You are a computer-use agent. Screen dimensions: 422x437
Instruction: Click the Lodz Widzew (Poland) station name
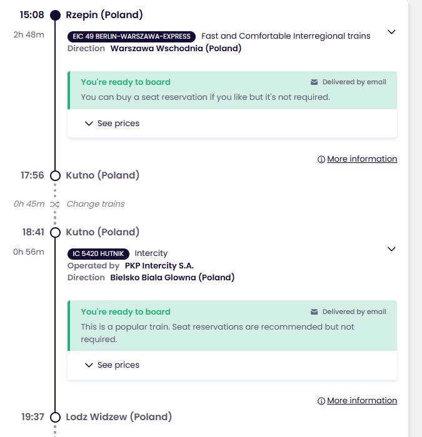pos(119,417)
